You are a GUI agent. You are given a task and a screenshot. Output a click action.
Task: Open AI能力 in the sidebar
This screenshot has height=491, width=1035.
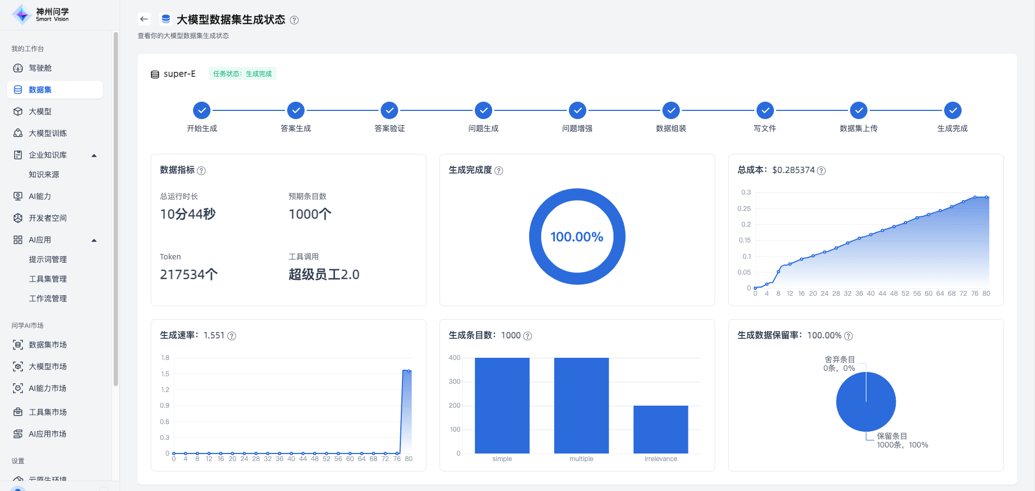(55, 196)
